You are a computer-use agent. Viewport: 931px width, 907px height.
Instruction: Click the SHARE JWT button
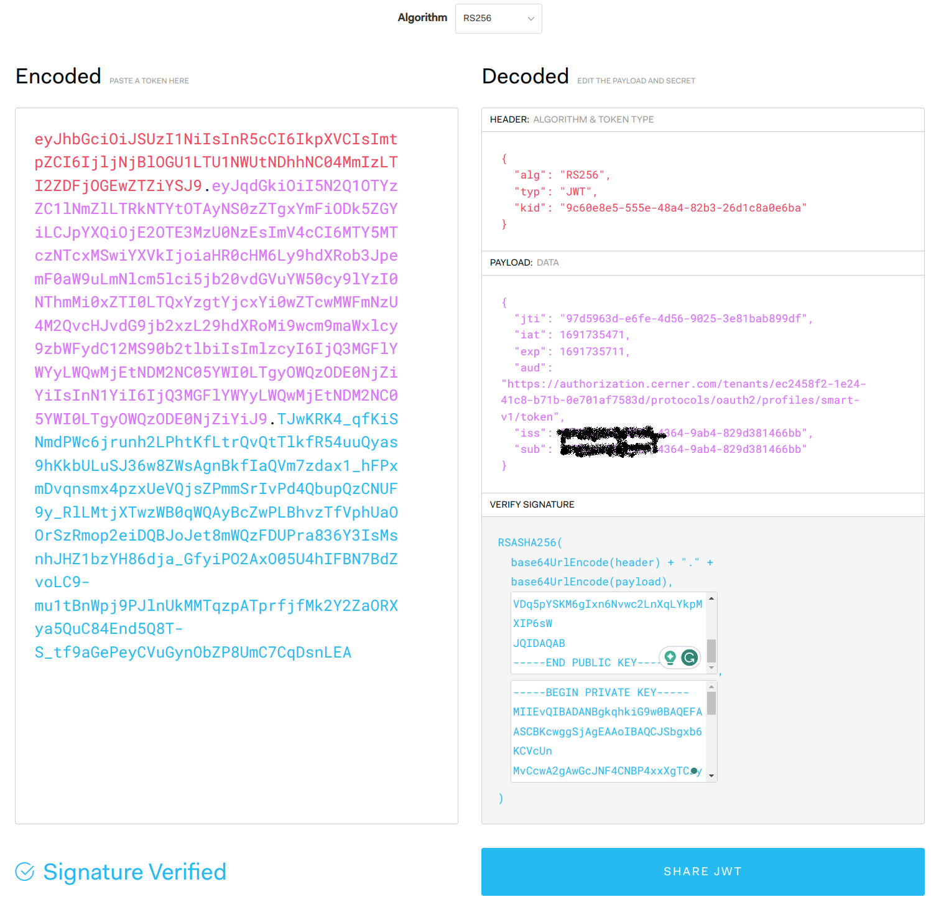click(703, 872)
